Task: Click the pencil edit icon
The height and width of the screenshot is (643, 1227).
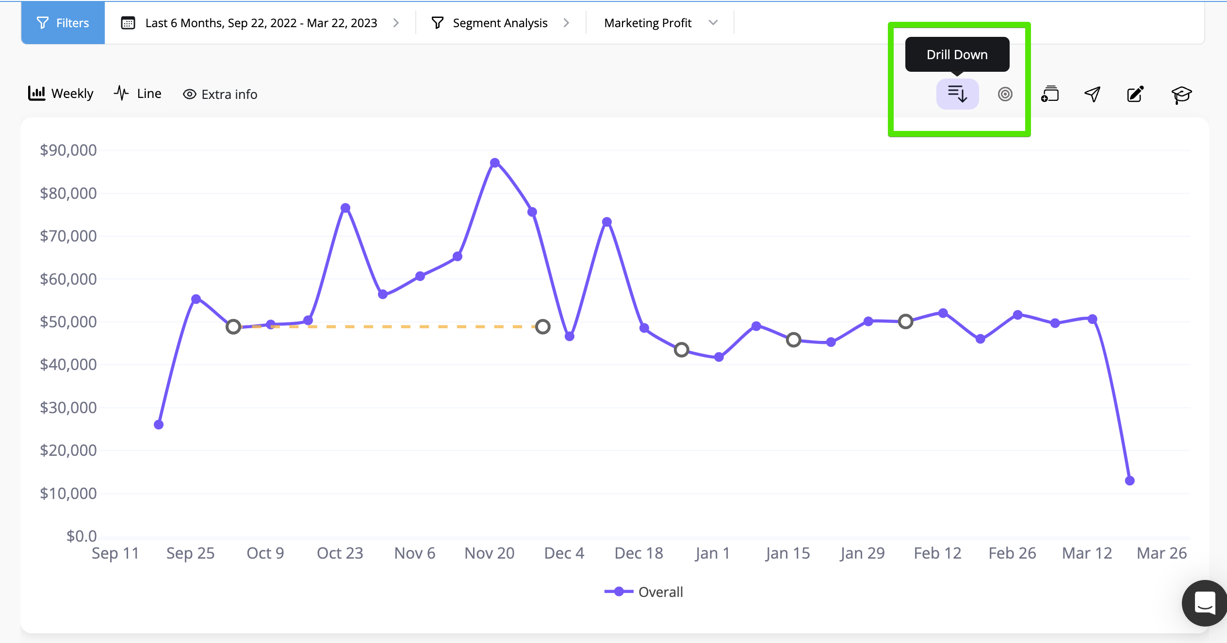Action: (x=1135, y=94)
